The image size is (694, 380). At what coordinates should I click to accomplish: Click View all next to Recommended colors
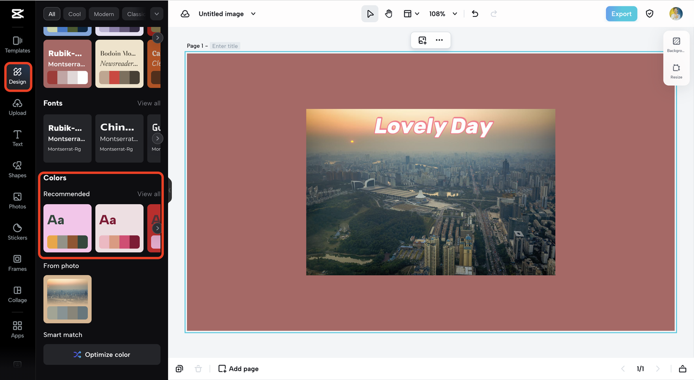(149, 194)
